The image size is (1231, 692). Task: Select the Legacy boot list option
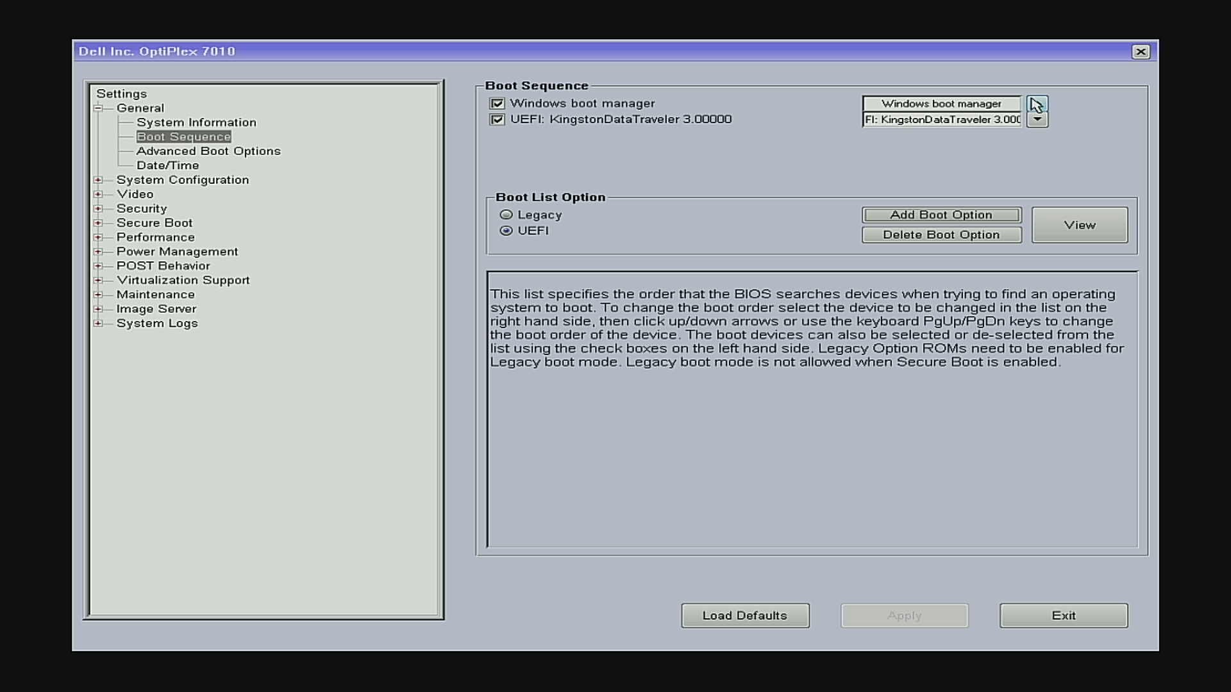tap(506, 215)
